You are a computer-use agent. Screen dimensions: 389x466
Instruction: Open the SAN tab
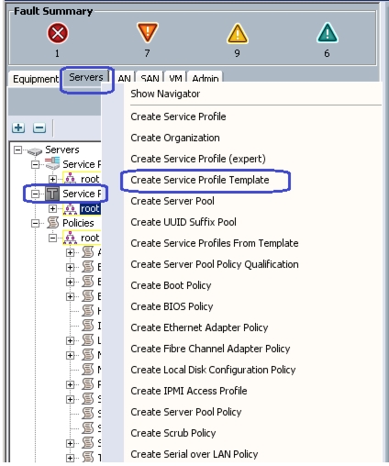click(x=150, y=79)
